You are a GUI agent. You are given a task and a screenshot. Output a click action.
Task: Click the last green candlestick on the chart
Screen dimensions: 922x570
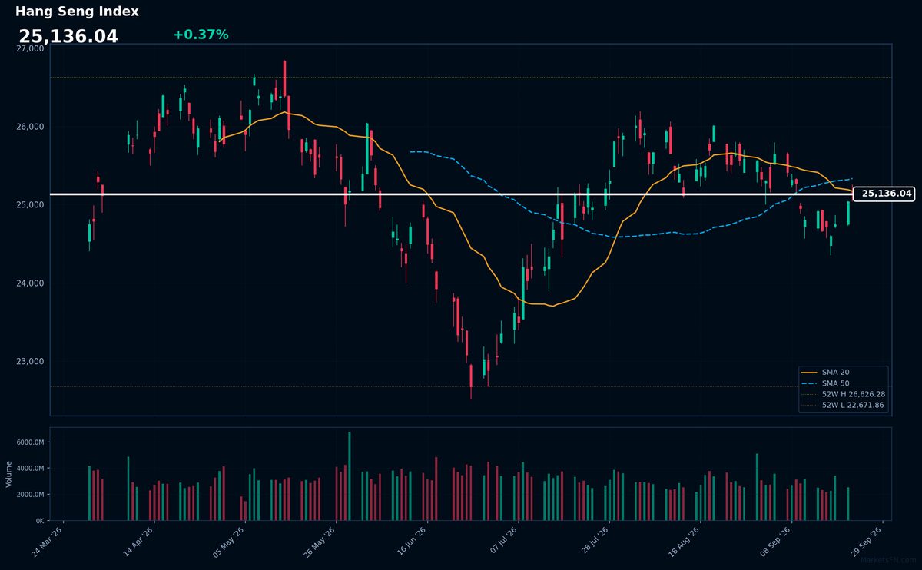(848, 214)
